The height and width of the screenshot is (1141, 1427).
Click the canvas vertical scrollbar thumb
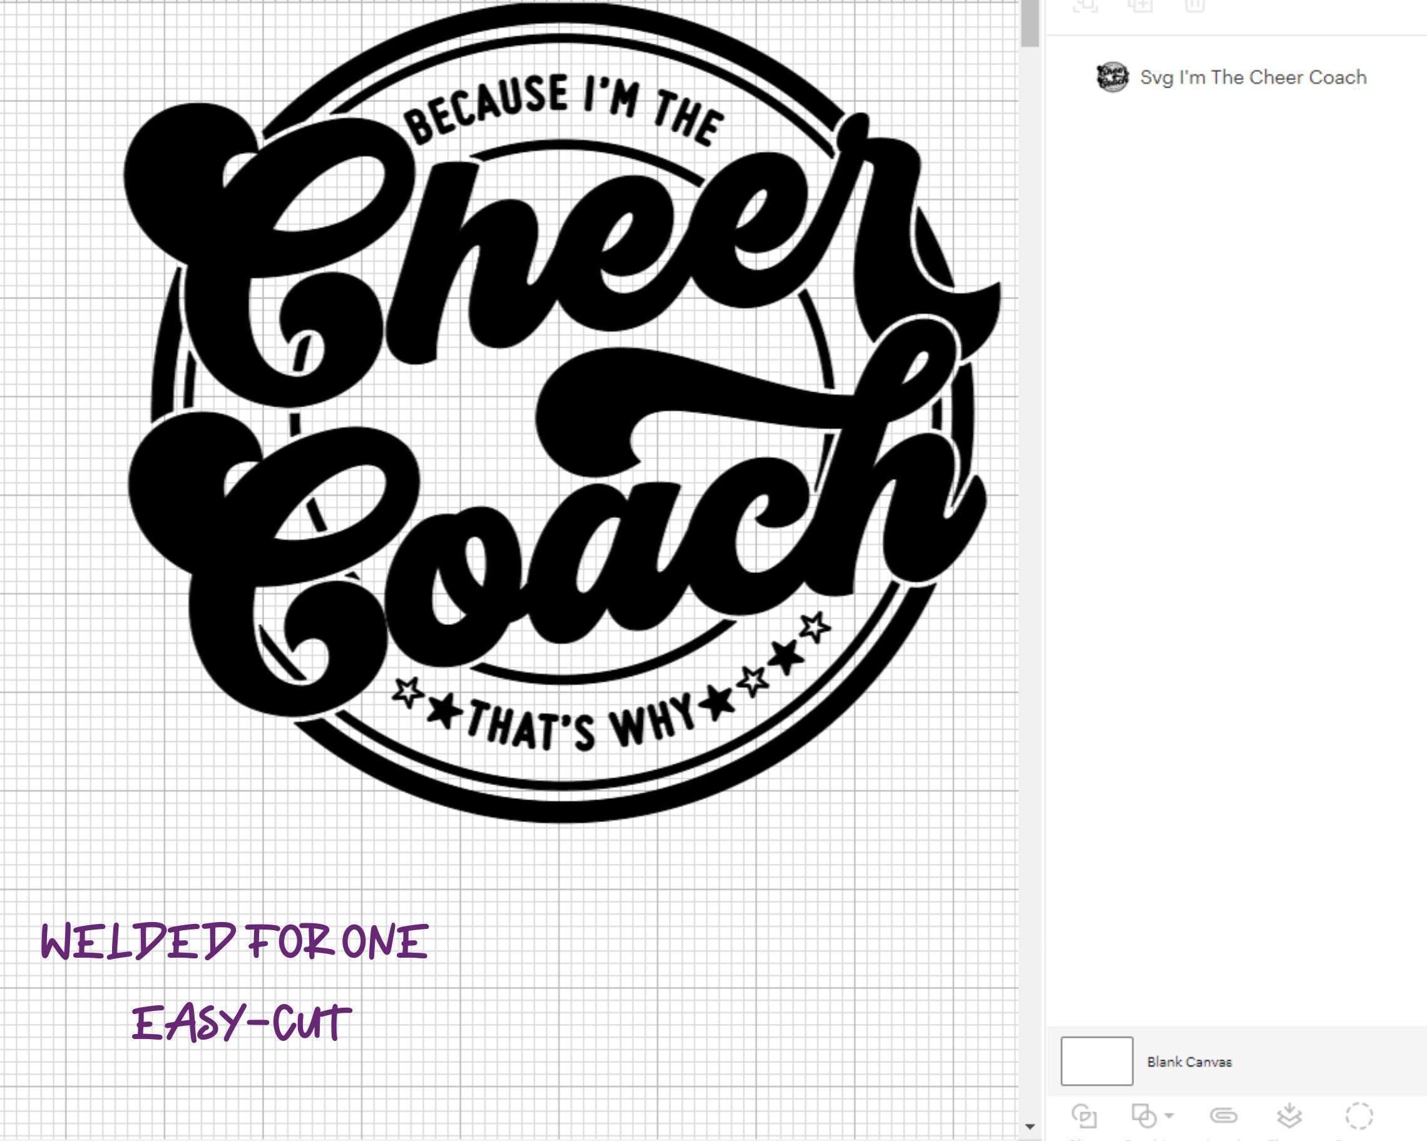1030,23
